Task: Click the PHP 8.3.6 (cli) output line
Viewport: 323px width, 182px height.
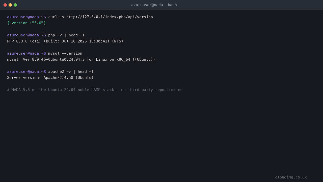Action: 65,41
